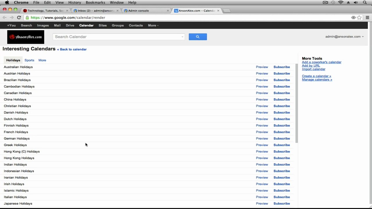The width and height of the screenshot is (372, 209).
Task: Click Manage calendars link
Action: pos(317,80)
